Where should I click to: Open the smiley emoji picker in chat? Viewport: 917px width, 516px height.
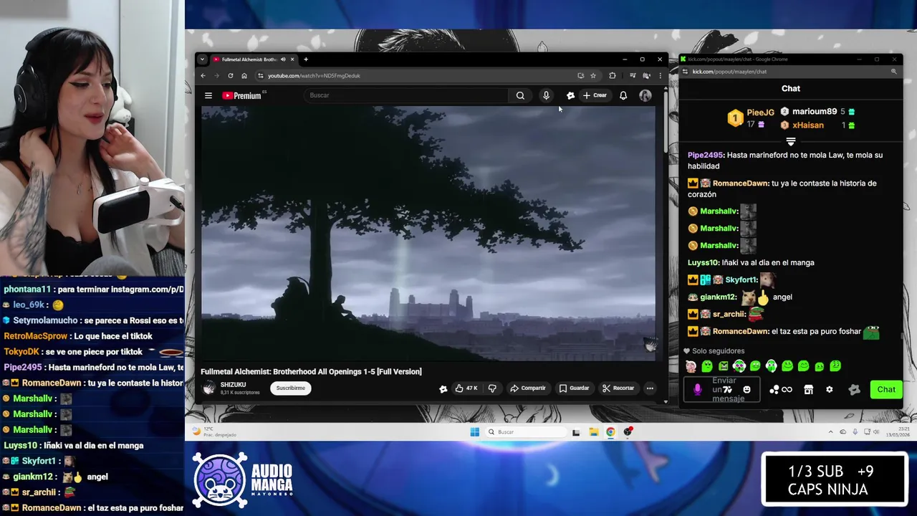tap(746, 389)
